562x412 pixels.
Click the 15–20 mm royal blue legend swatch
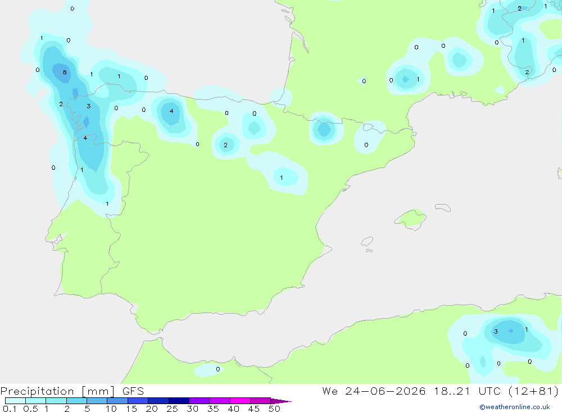coord(138,401)
